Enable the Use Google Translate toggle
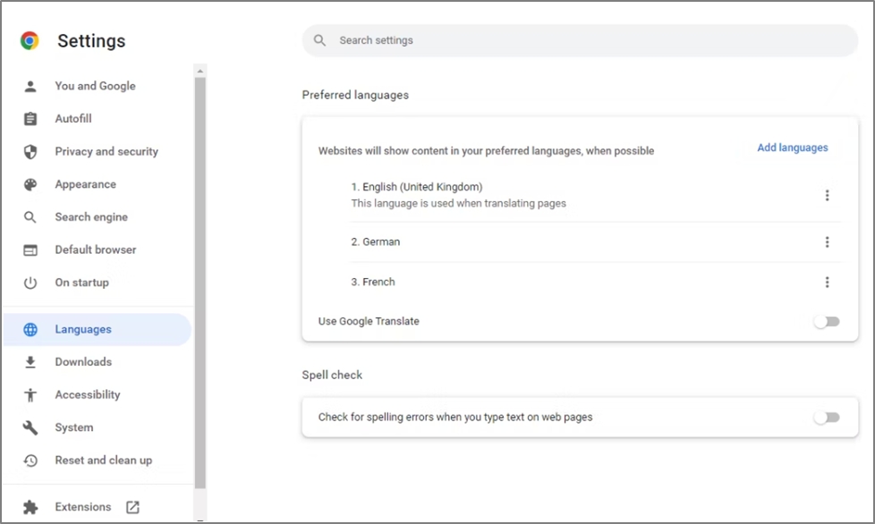 [x=826, y=322]
